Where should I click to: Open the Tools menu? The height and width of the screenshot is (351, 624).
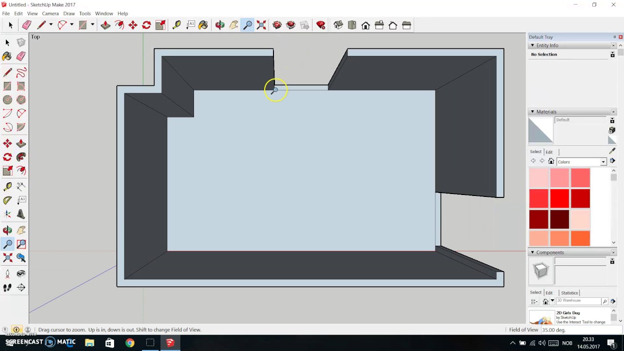coord(85,14)
